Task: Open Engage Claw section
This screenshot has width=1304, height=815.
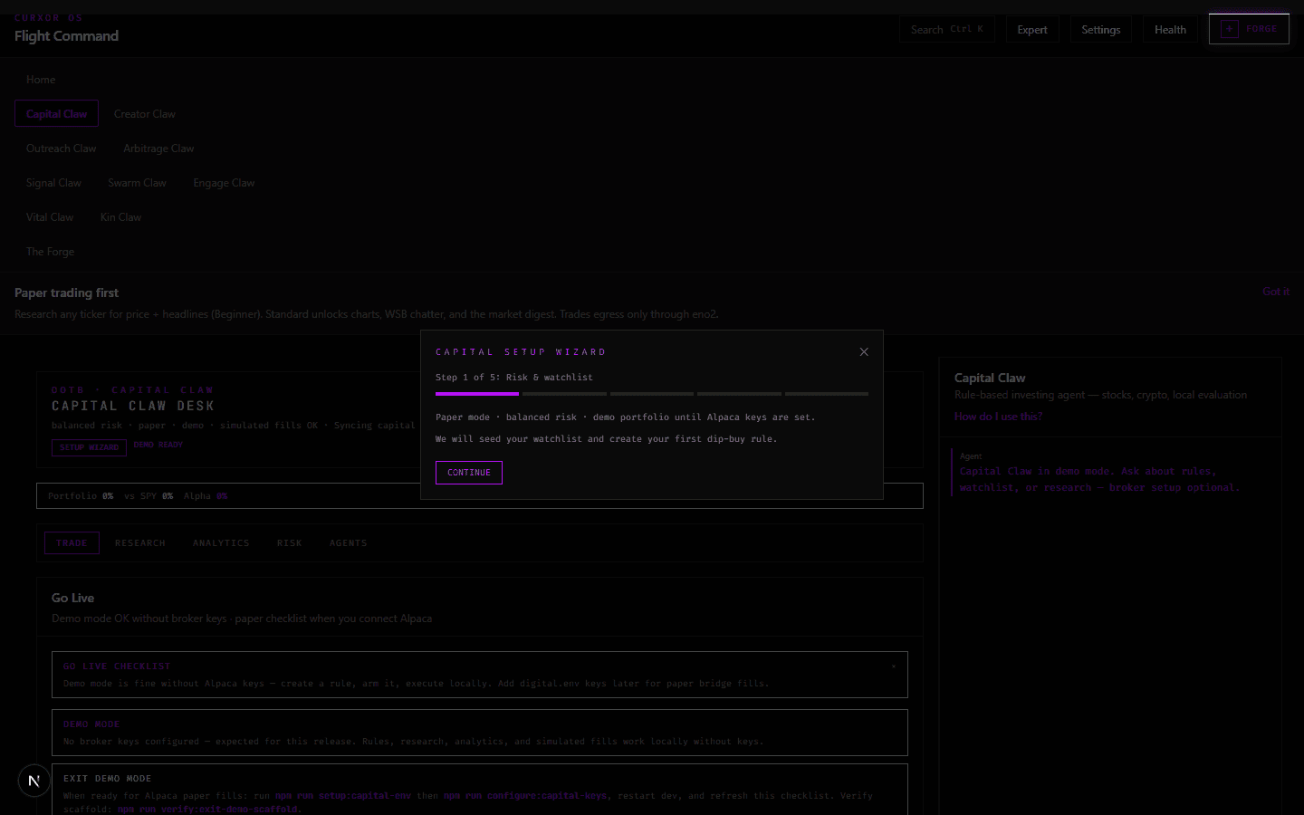Action: click(x=224, y=183)
